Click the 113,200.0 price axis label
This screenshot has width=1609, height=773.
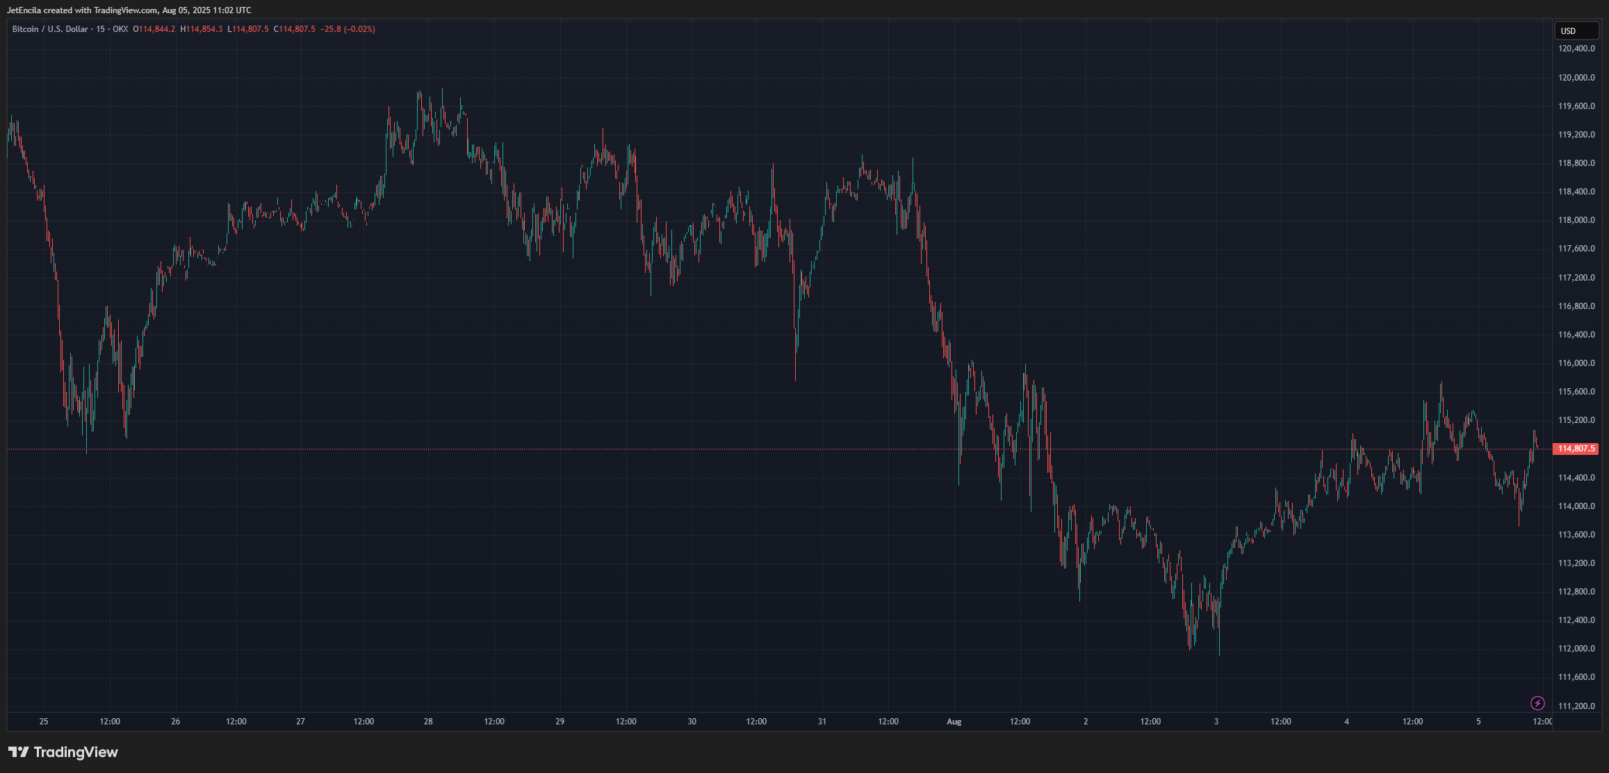click(x=1576, y=563)
